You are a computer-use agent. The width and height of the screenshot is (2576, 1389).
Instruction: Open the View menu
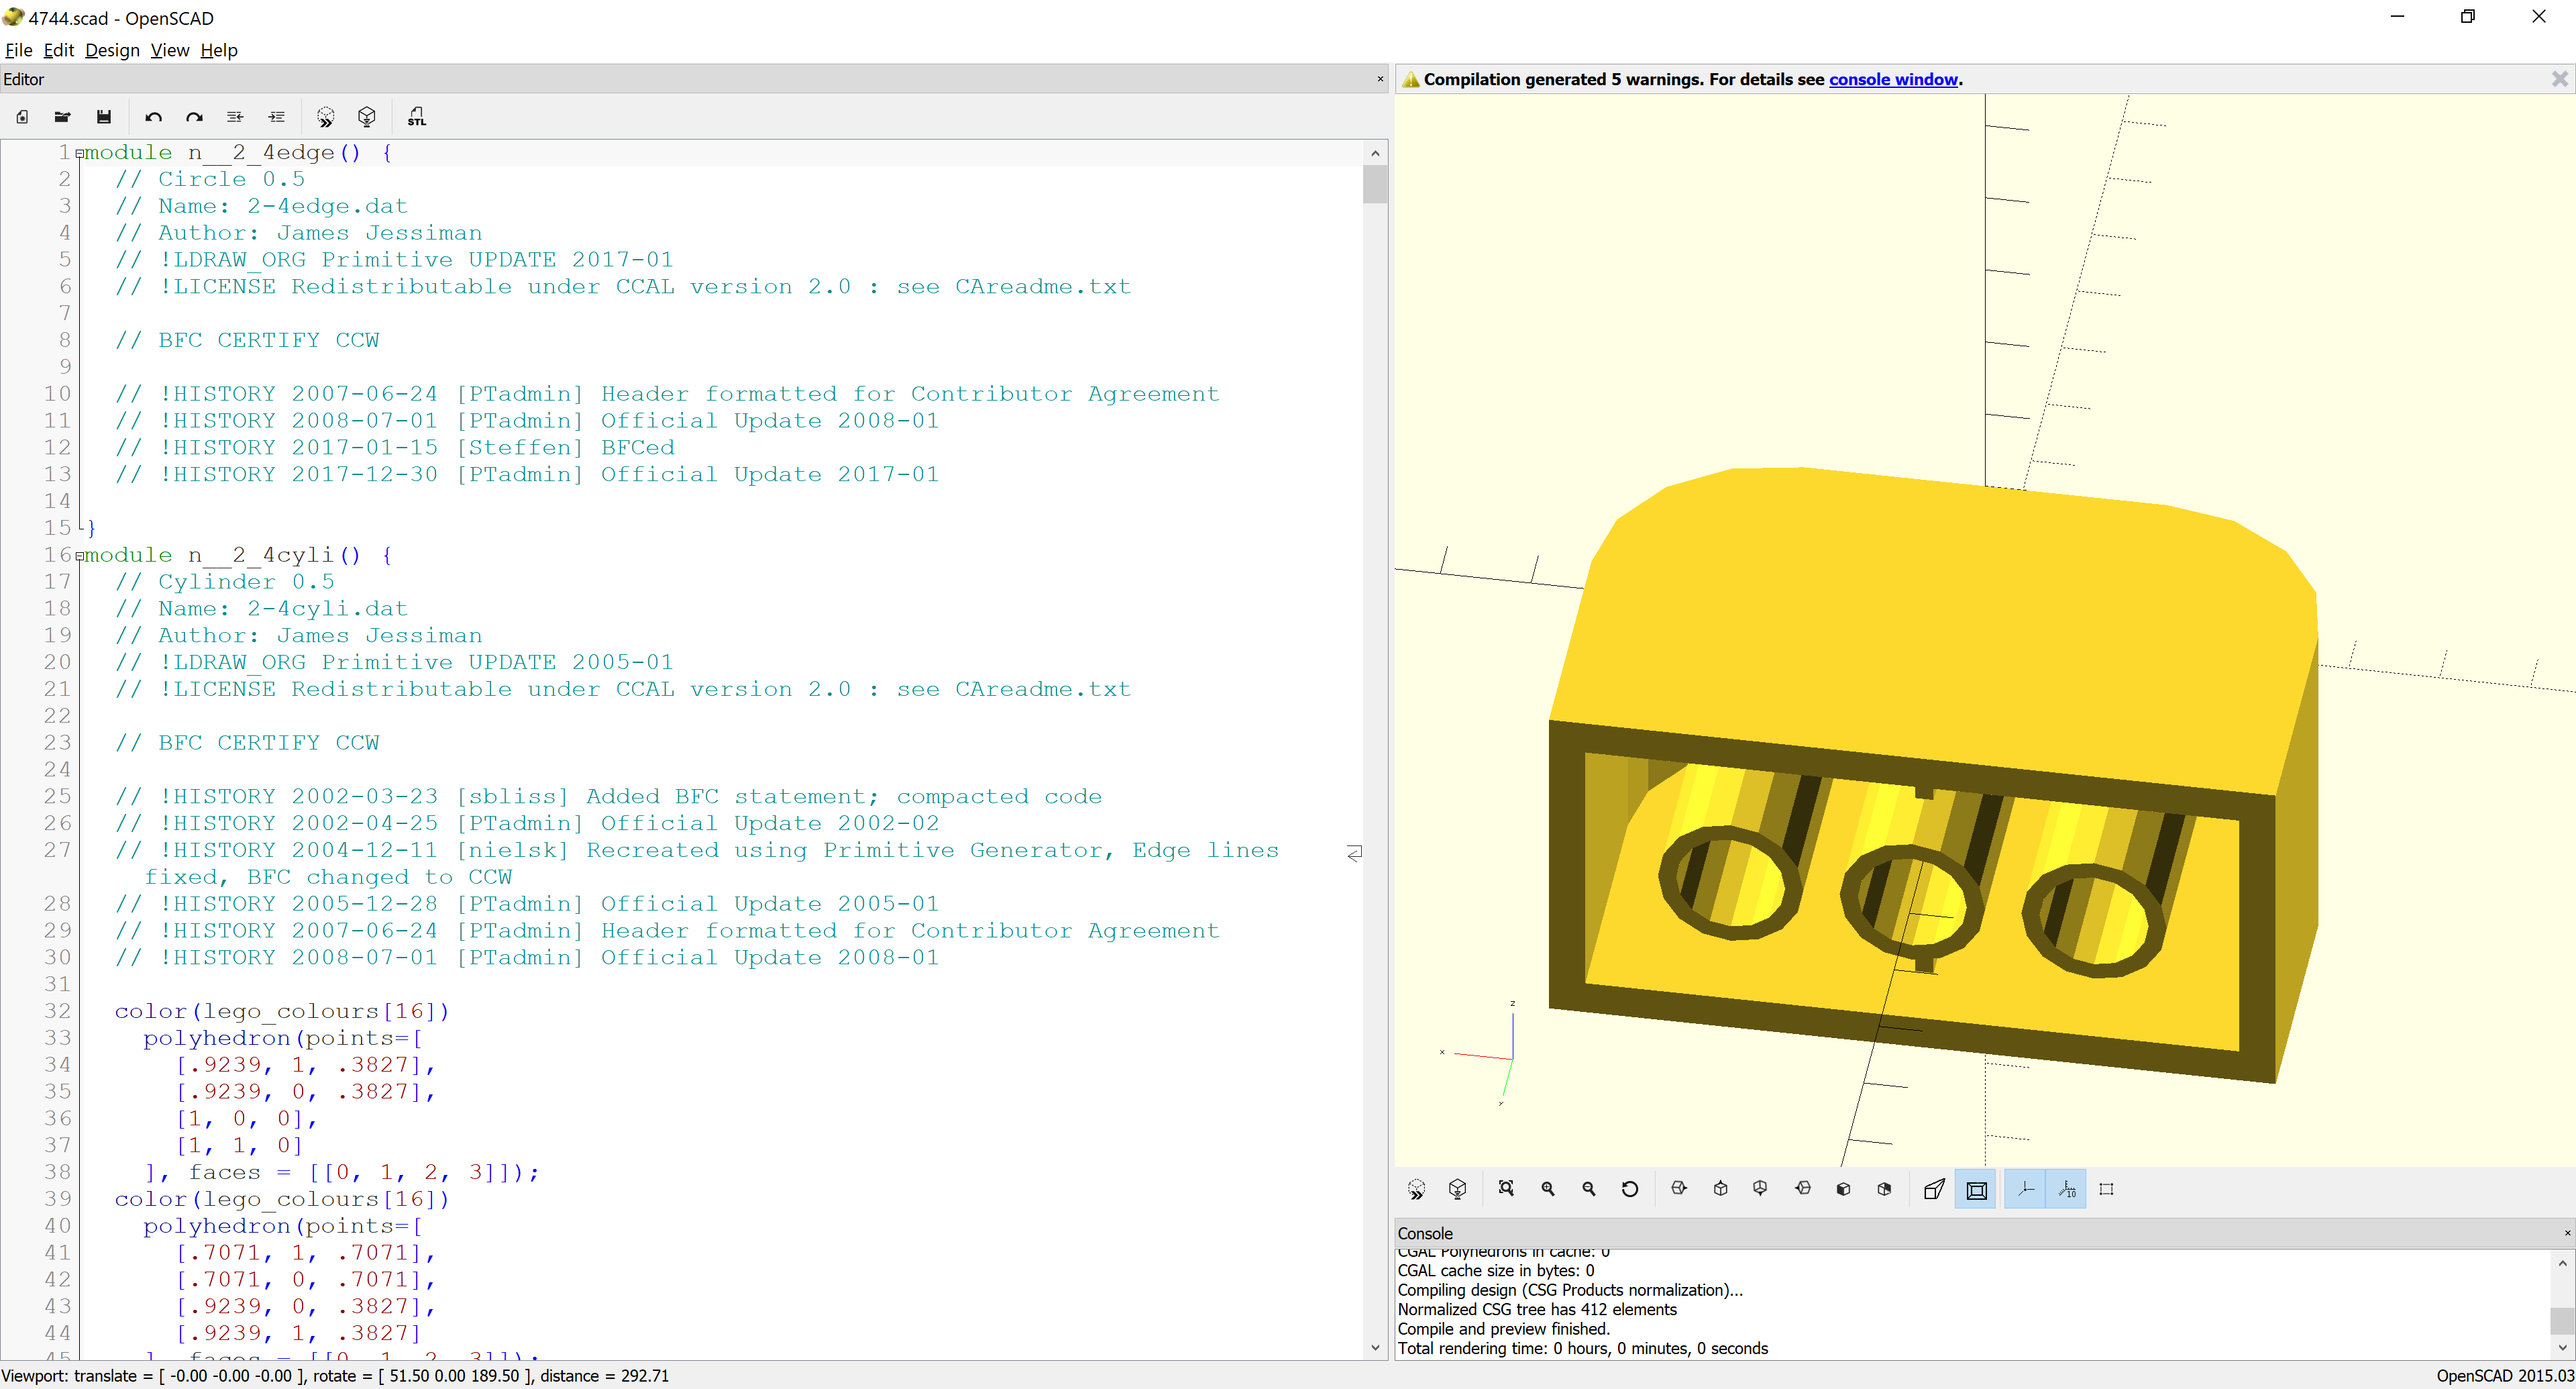point(169,50)
